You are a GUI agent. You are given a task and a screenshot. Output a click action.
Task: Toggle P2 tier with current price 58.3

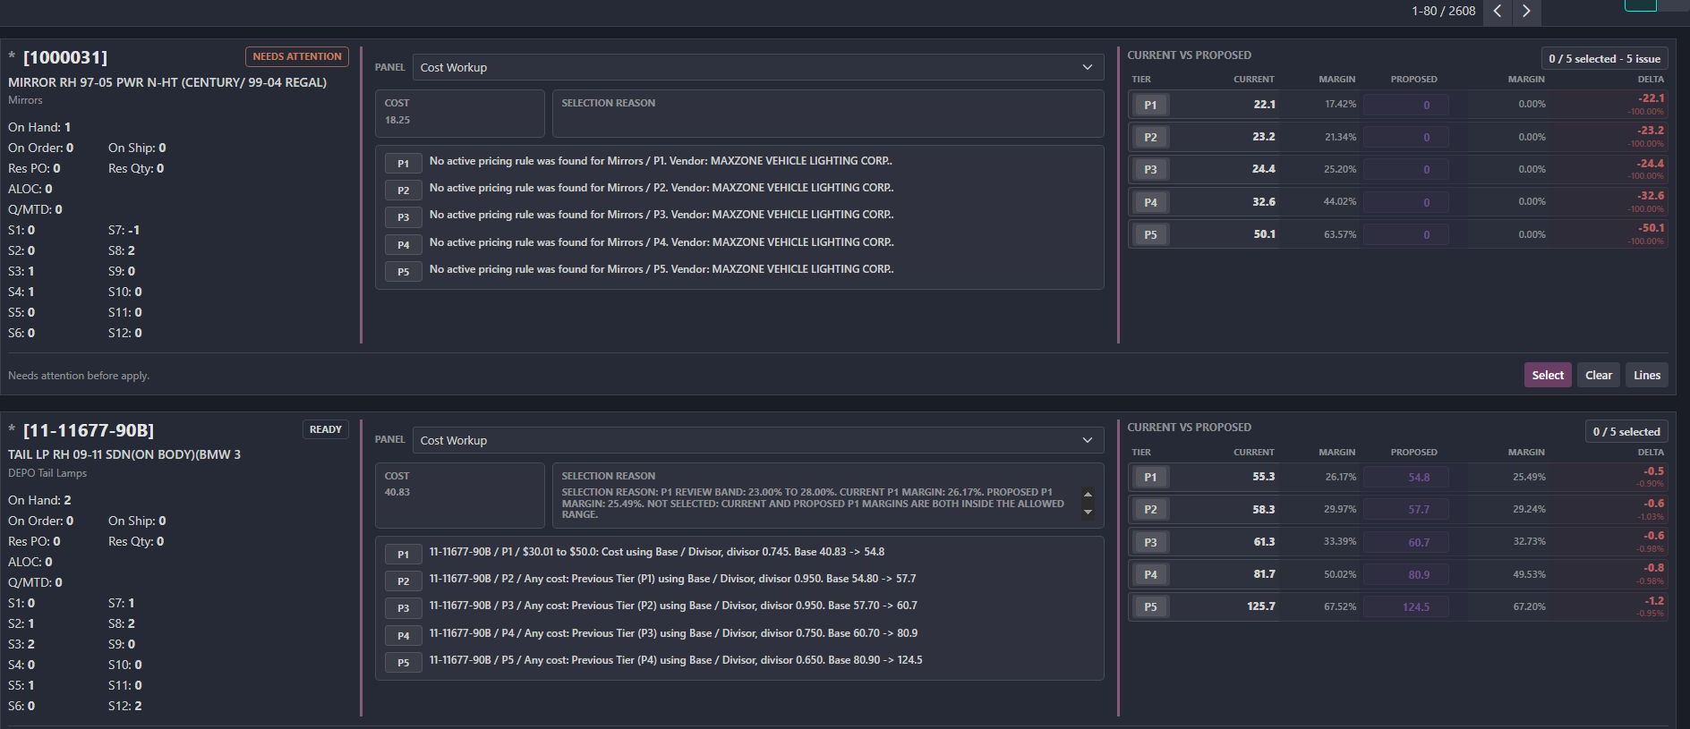pos(1150,510)
